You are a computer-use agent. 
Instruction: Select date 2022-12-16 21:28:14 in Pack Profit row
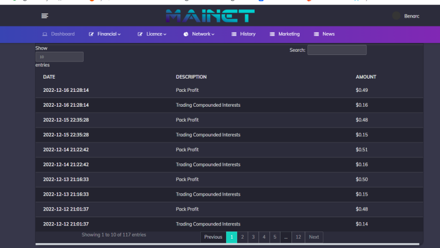point(66,90)
